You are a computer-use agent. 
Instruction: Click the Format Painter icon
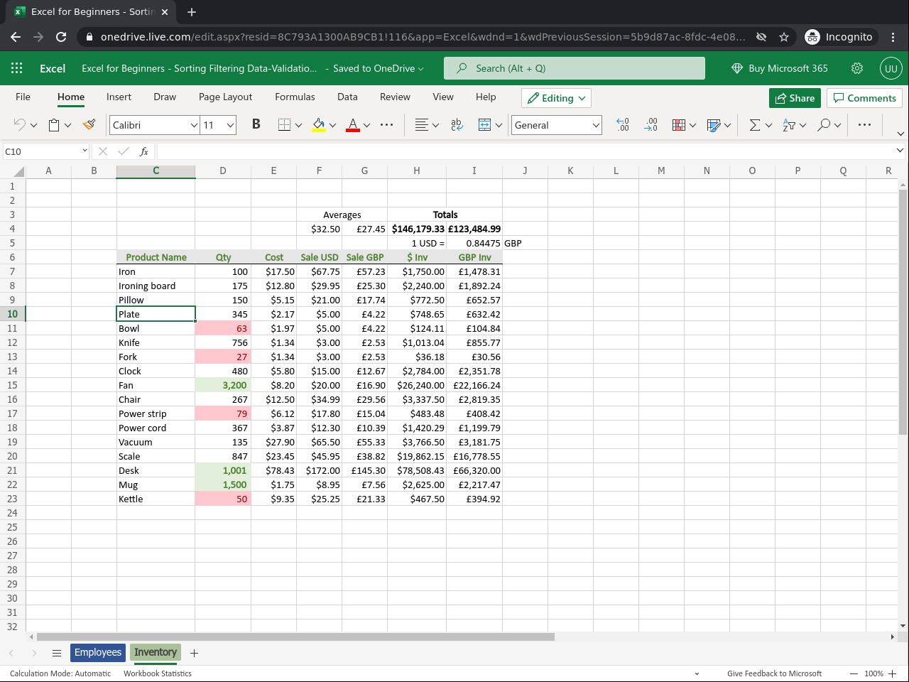tap(89, 124)
